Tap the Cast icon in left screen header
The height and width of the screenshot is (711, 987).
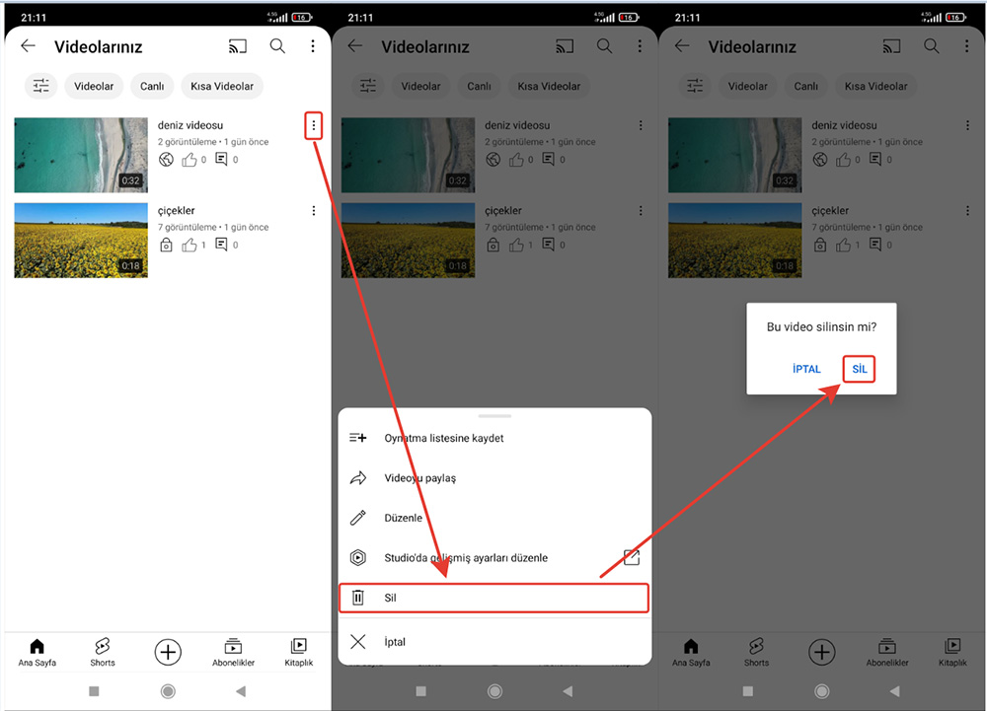(237, 46)
